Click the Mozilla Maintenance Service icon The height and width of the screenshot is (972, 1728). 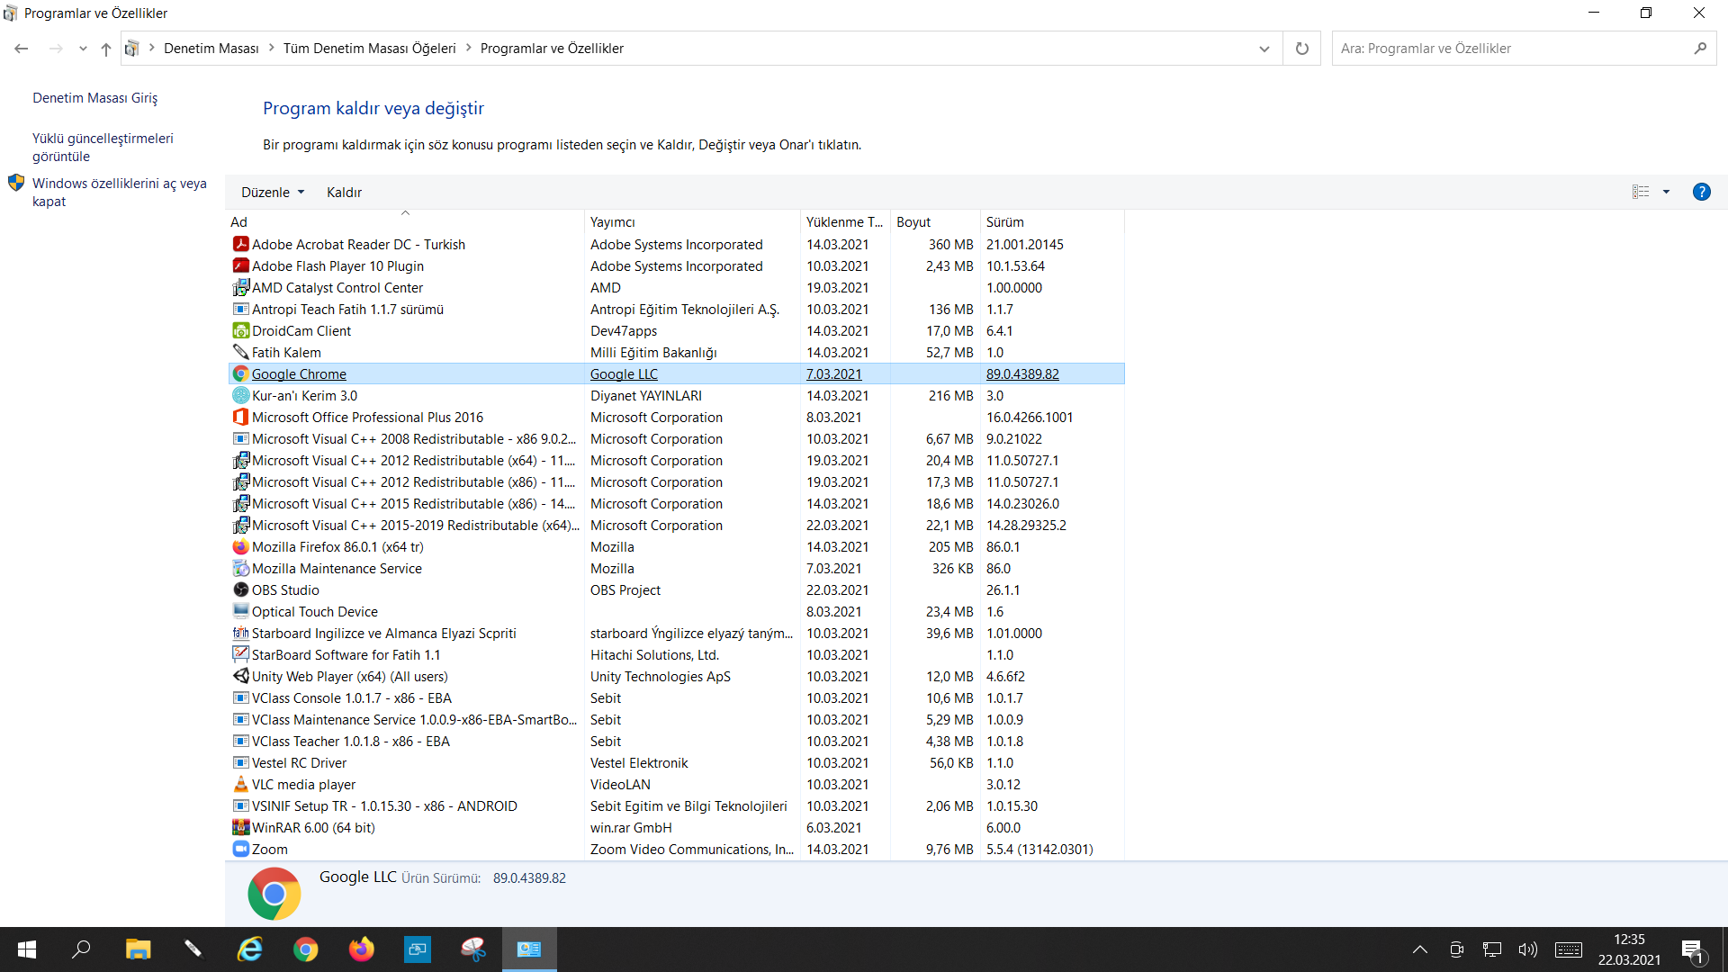point(240,568)
